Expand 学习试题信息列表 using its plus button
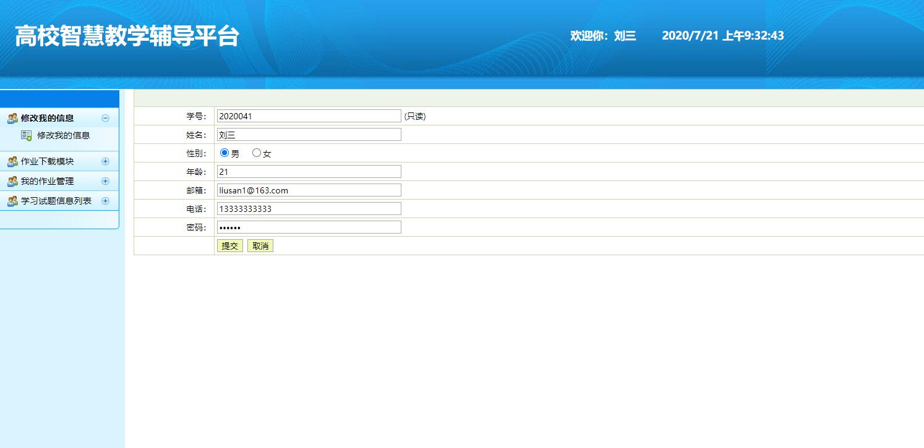 pos(105,201)
